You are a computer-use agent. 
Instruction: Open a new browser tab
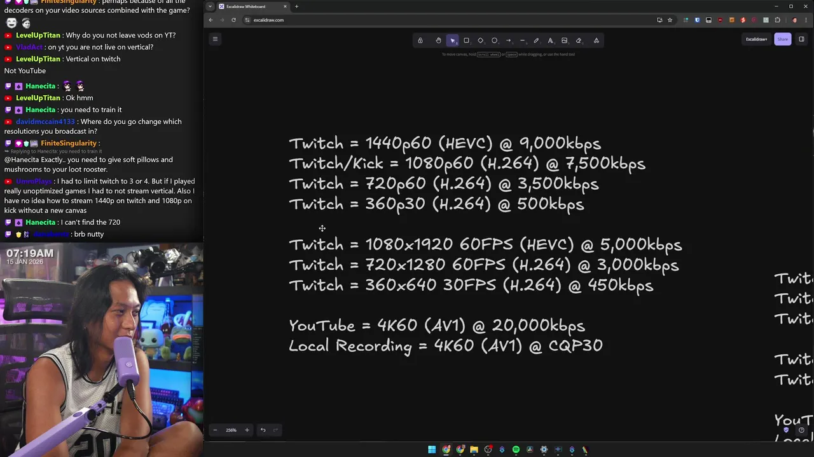click(296, 6)
